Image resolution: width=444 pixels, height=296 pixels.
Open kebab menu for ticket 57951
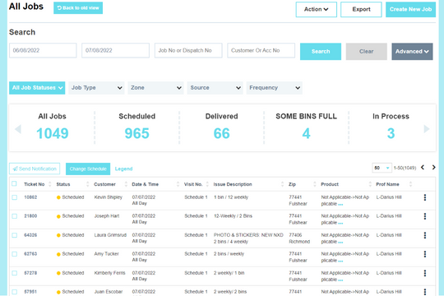[x=425, y=292]
